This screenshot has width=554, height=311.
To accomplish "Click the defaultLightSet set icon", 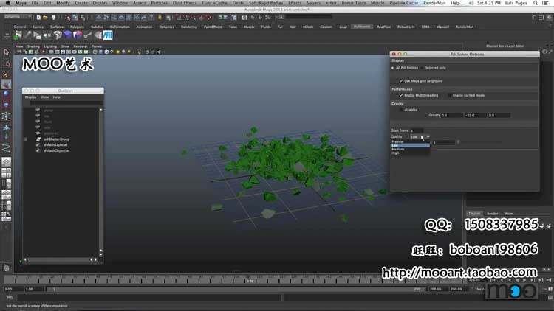I will point(37,144).
